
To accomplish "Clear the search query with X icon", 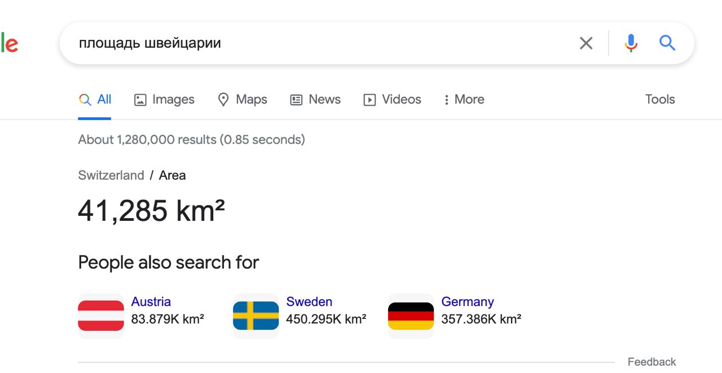I will 586,43.
